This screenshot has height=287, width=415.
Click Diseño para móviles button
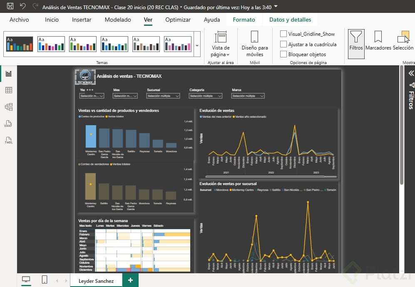point(255,44)
